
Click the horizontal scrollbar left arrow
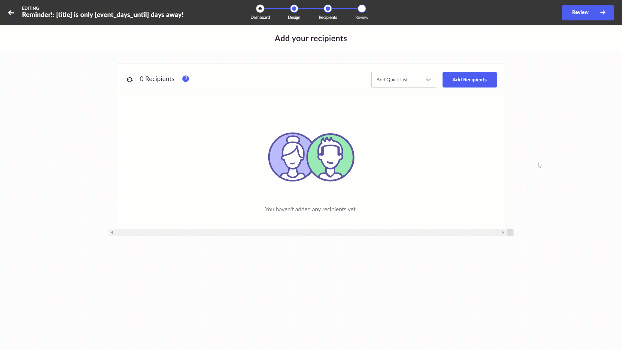click(x=112, y=232)
